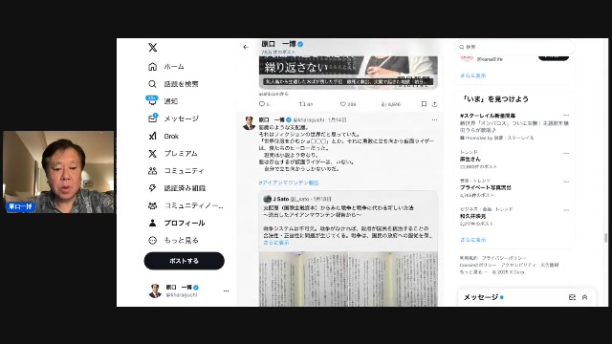Open the 通知 notifications bell
612x344 pixels.
(152, 101)
